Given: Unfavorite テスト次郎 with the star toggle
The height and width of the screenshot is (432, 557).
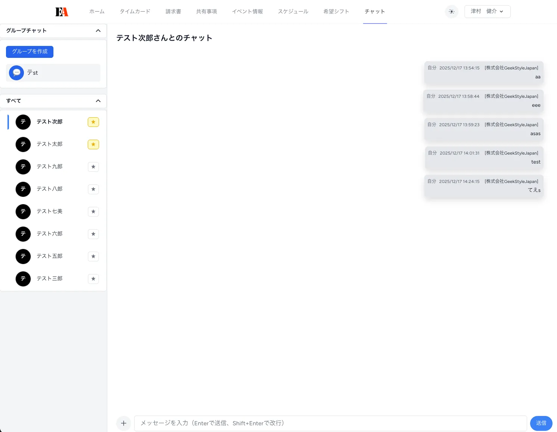Looking at the screenshot, I should tap(93, 122).
